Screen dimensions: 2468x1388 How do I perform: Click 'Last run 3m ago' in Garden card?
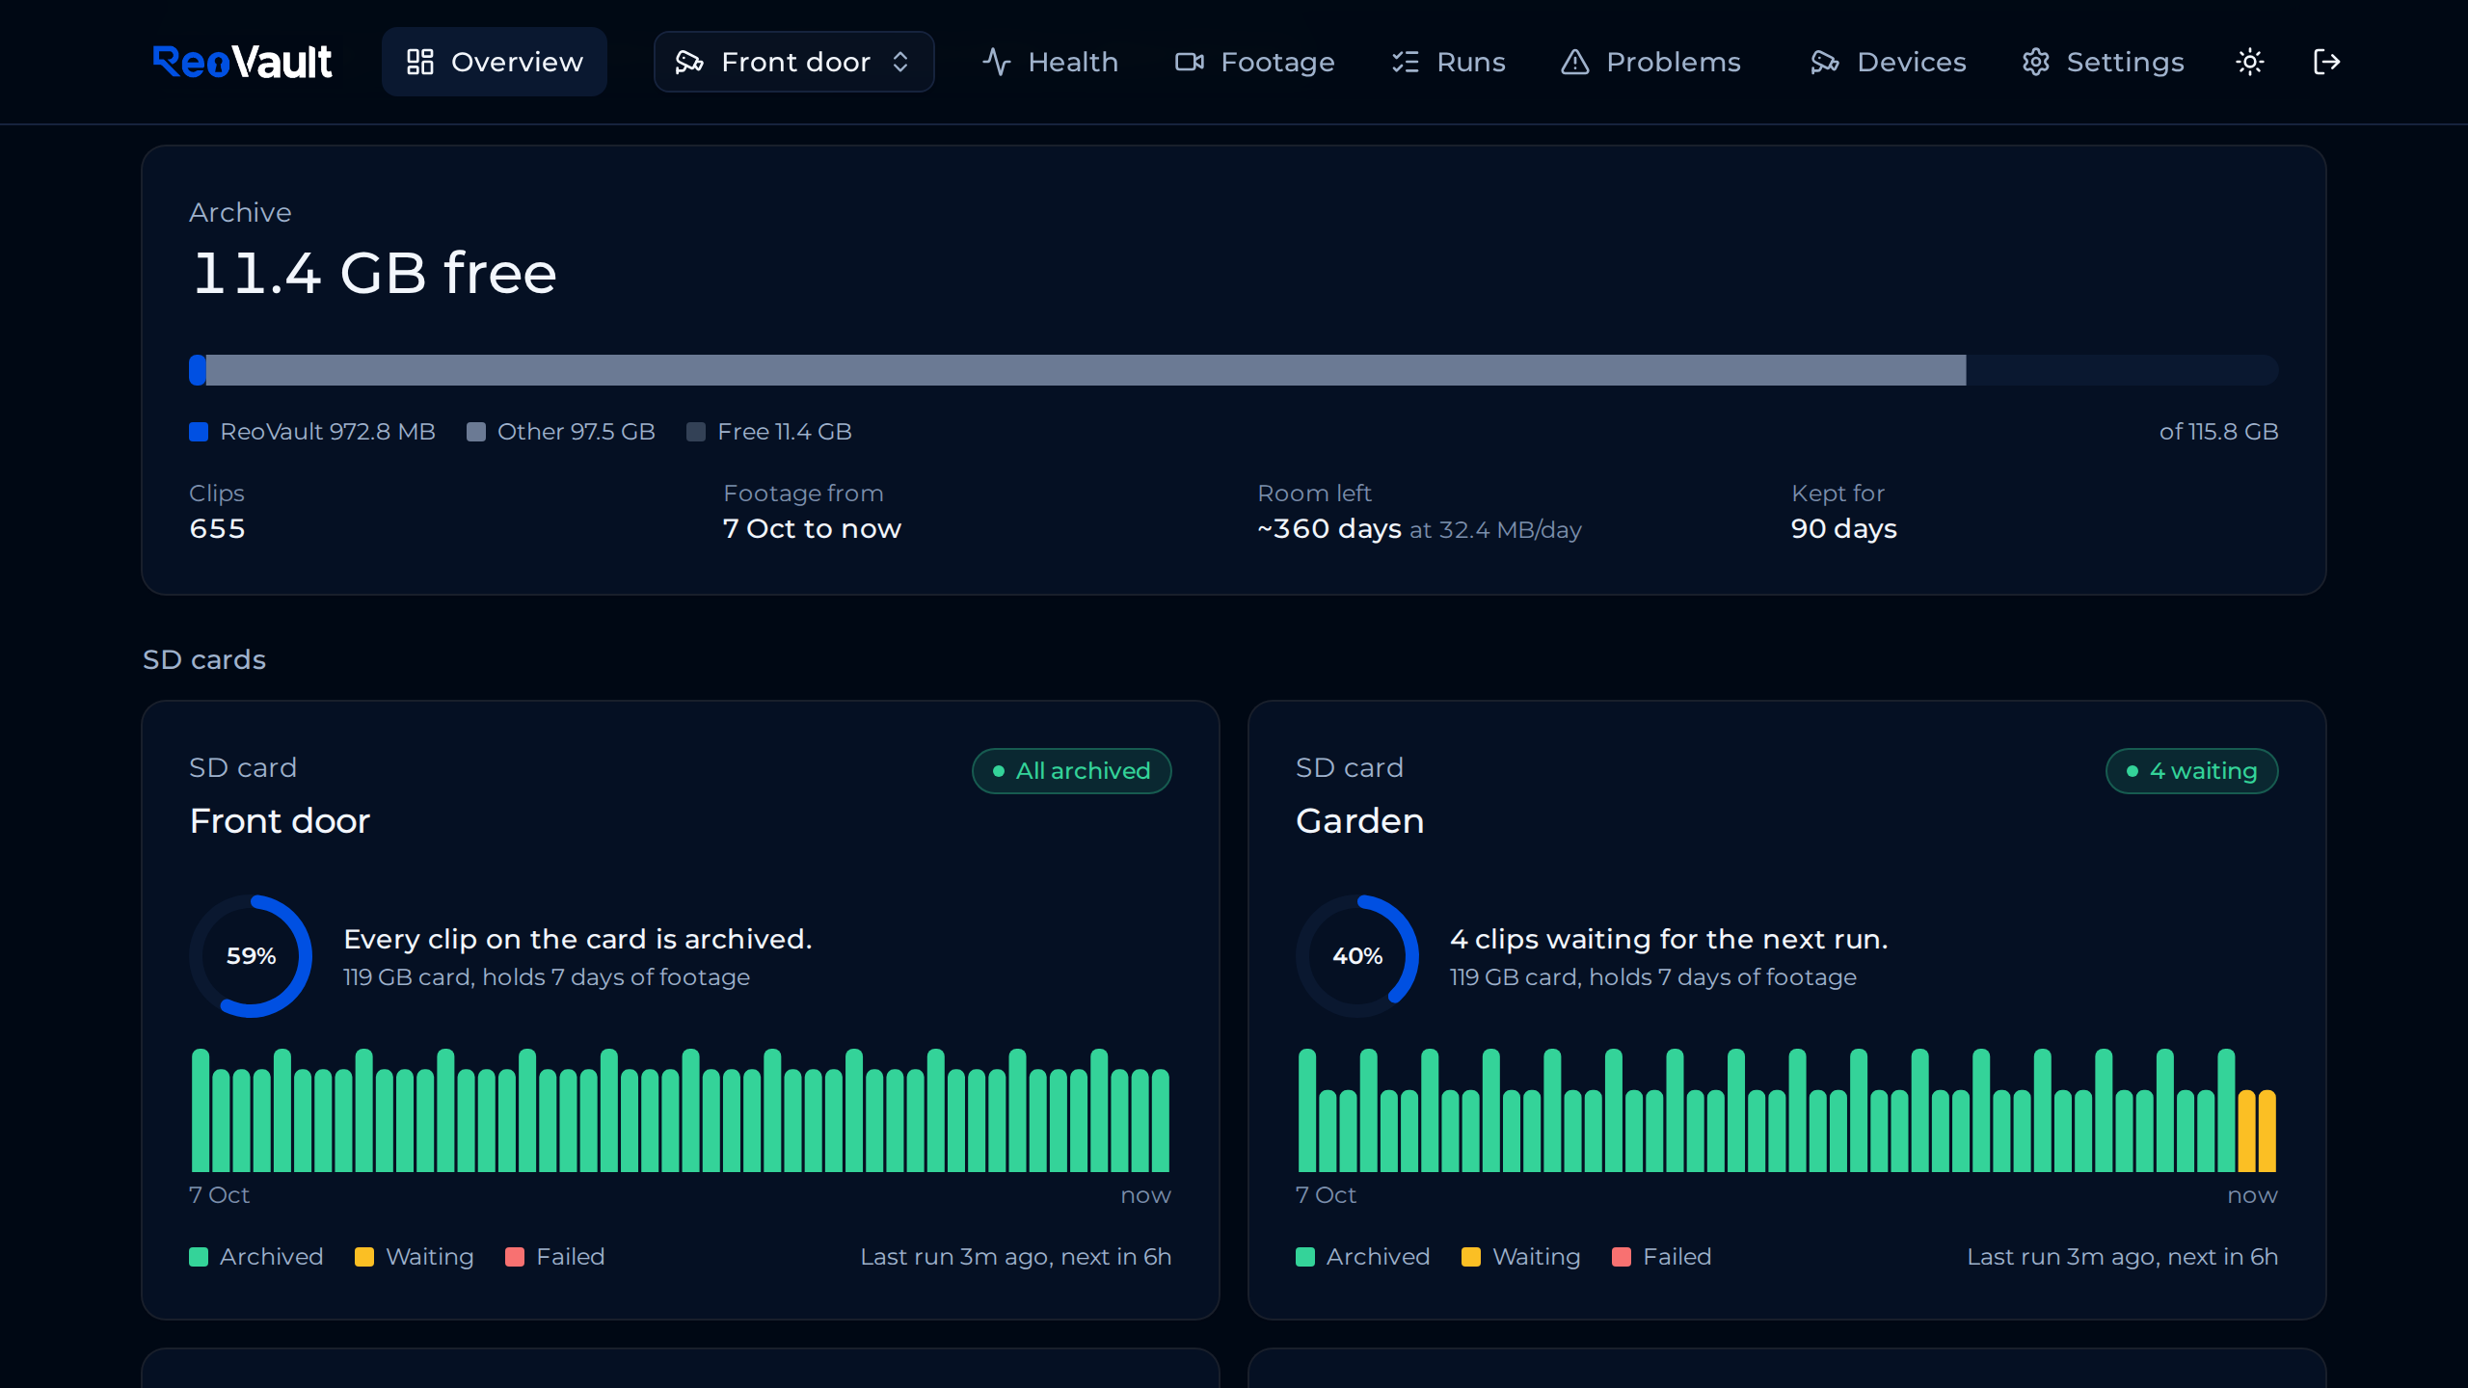pos(2059,1257)
